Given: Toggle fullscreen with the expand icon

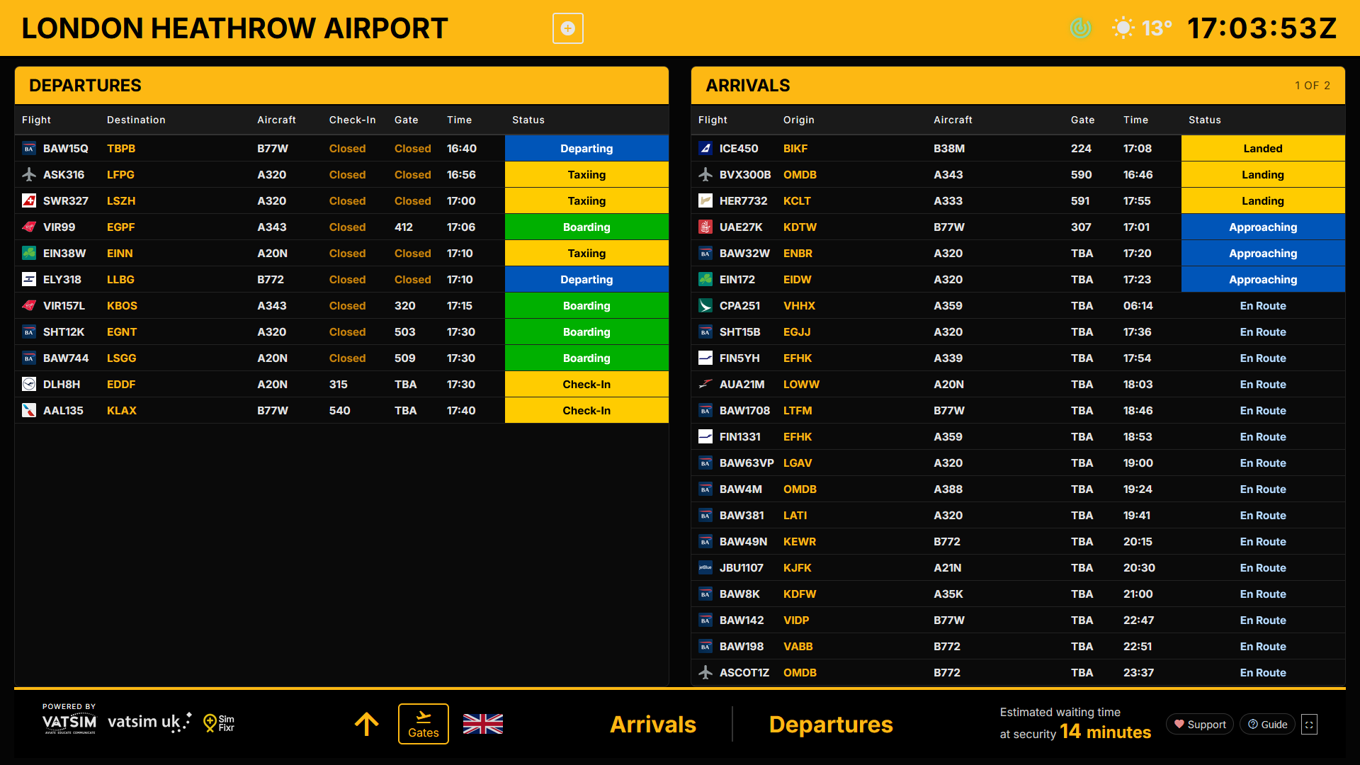Looking at the screenshot, I should (x=1309, y=724).
